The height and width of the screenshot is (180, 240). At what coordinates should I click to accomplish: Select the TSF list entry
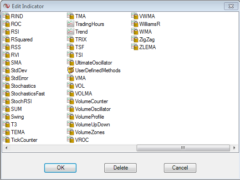tap(80, 47)
